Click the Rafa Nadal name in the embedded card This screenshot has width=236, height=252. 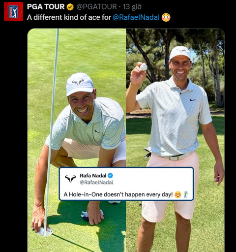tap(93, 176)
